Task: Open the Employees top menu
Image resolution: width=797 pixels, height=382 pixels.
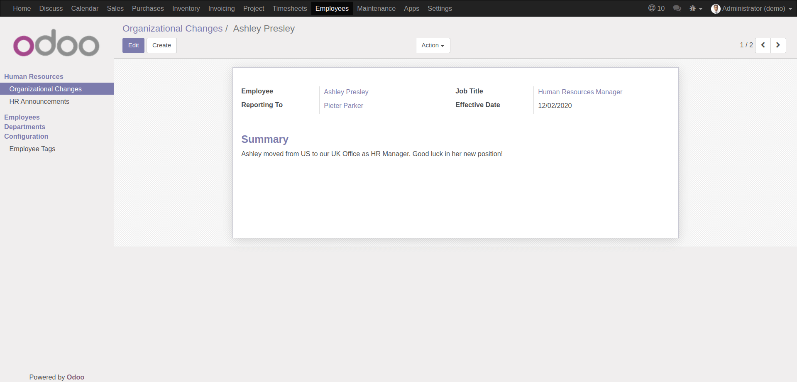Action: 332,8
